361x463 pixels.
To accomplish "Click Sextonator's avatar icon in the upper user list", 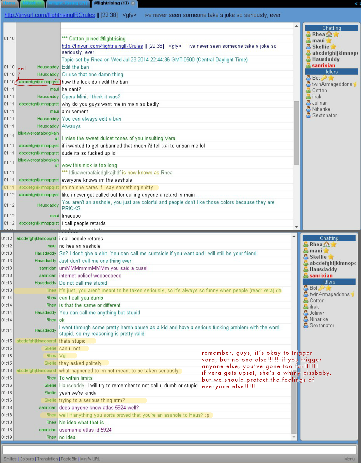I will [308, 115].
